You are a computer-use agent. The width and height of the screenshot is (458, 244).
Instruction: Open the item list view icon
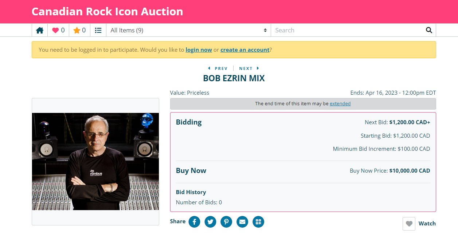click(98, 30)
